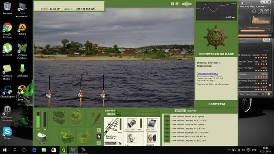The width and height of the screenshot is (274, 154).
Task: Click AIMP track progress bar
Action: (x=255, y=36)
